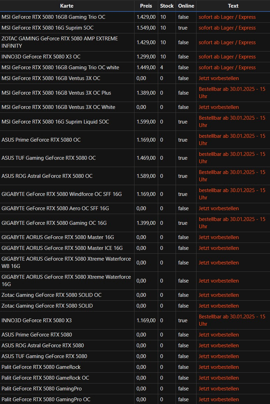Click price 1.549,00 for Suprim SOC
The width and height of the screenshot is (270, 404).
(x=146, y=28)
